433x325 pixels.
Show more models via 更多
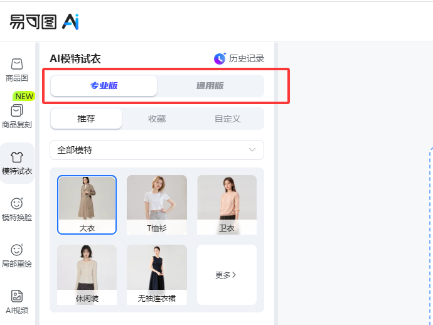227,275
